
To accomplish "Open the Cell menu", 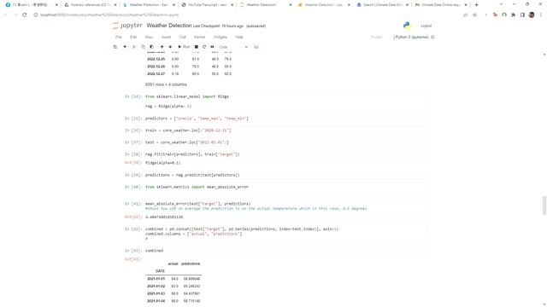I will 182,37.
